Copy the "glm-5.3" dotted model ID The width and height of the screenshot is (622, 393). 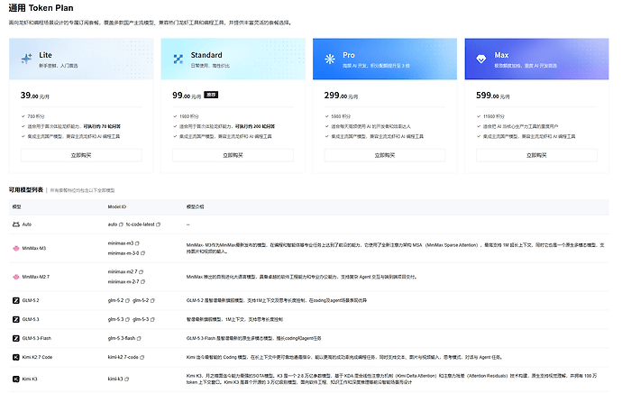(128, 319)
